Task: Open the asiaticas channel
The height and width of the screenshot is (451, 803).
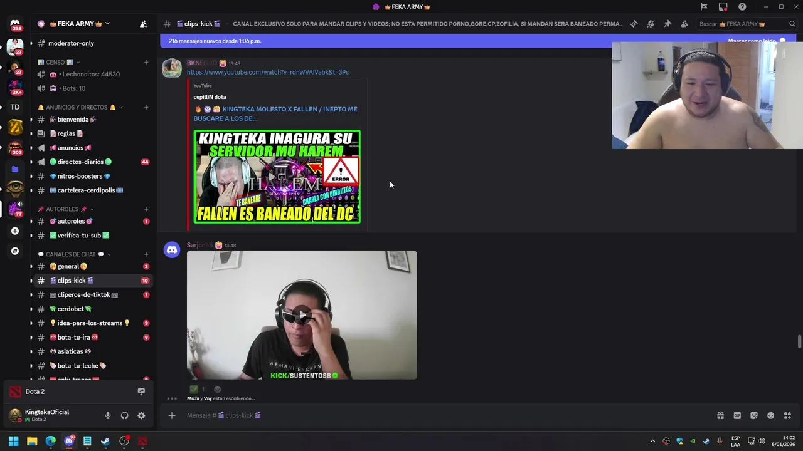Action: coord(92,351)
